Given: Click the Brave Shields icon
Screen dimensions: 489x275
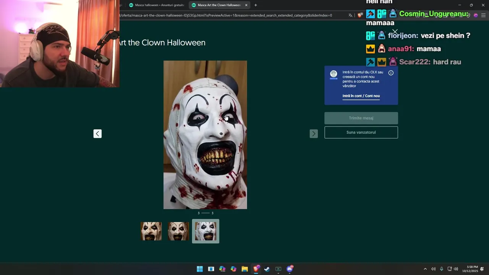Looking at the screenshot, I should [360, 15].
